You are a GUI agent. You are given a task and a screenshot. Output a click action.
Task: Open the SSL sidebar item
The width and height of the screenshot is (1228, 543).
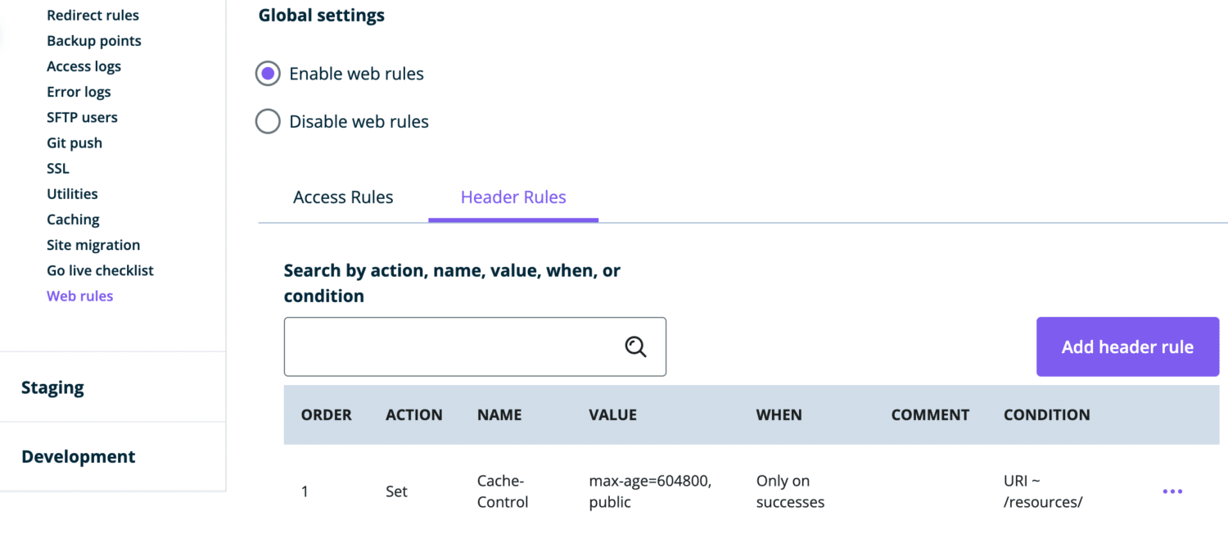click(58, 168)
